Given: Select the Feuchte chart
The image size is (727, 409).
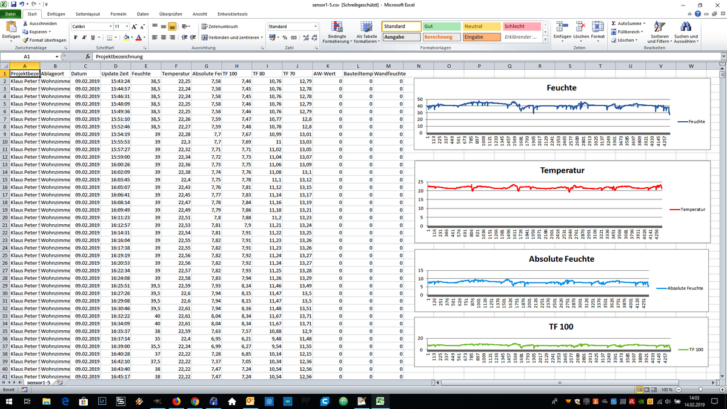Looking at the screenshot, I should coord(561,115).
